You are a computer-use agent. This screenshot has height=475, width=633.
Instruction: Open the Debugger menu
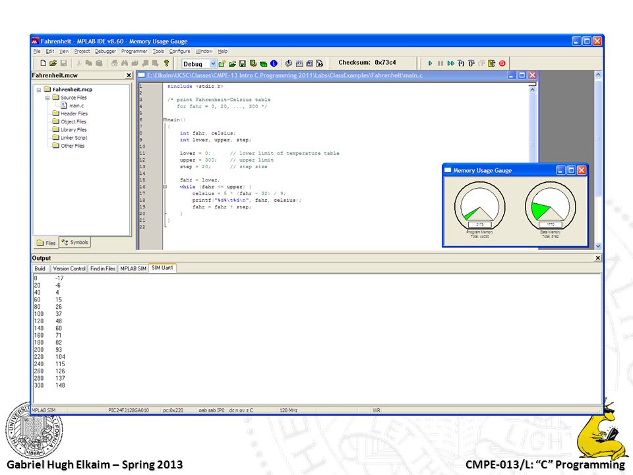(x=105, y=51)
